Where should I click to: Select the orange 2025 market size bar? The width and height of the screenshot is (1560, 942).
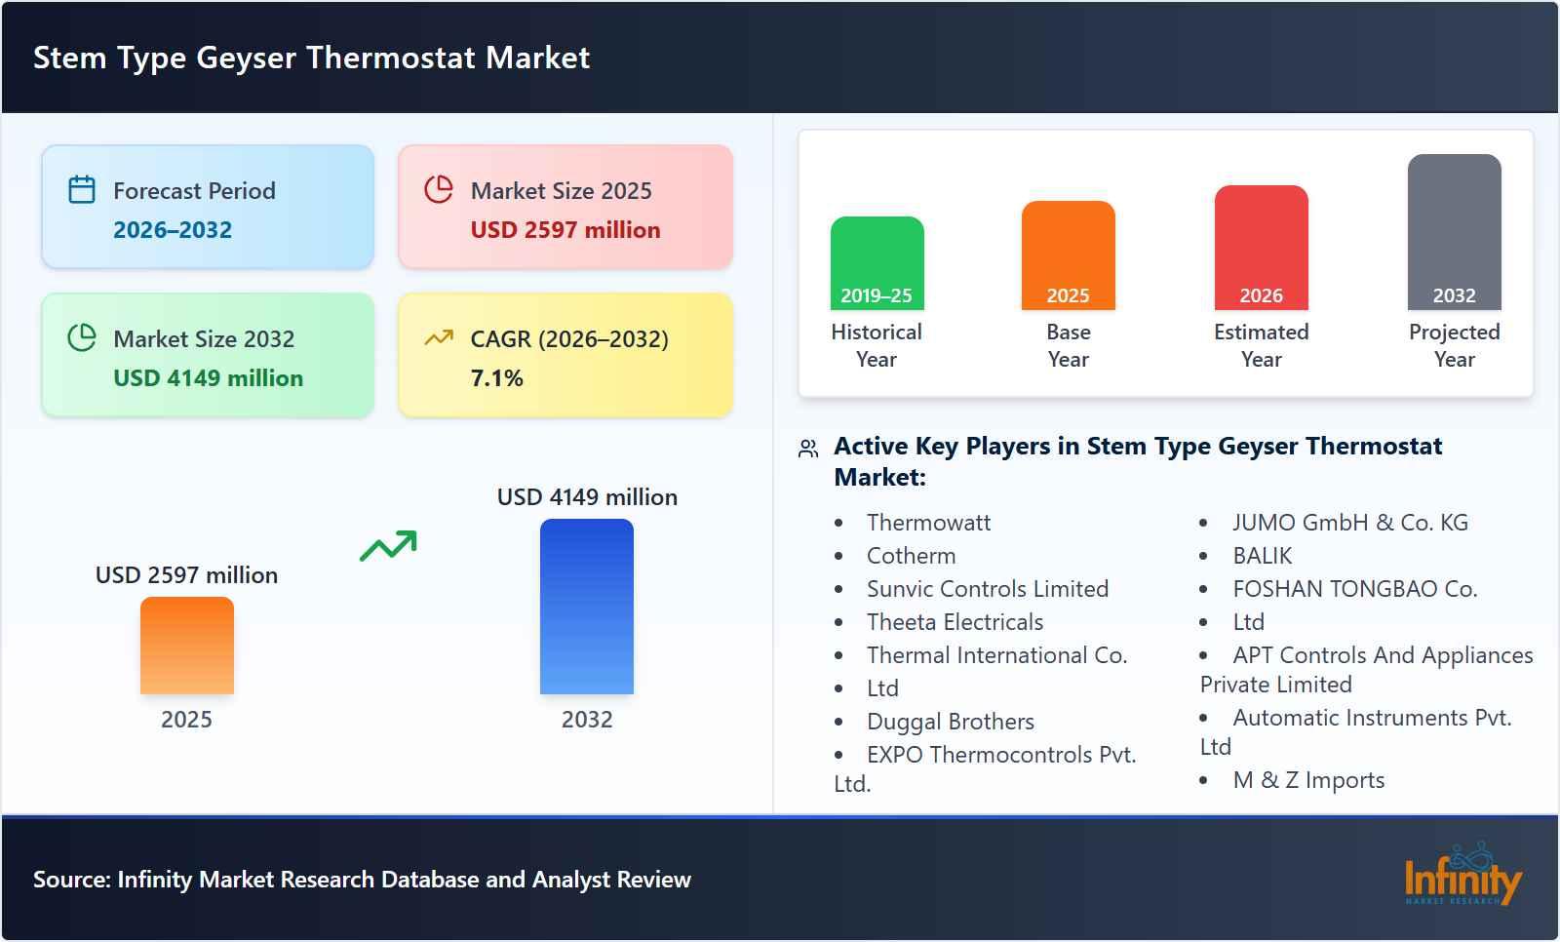tap(187, 648)
